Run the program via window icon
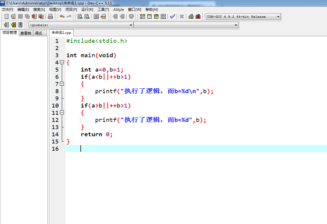This screenshot has width=327, height=224. (149, 16)
